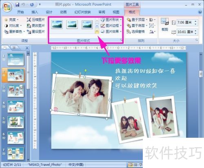204x168 pixels.
Task: Click 更改图片 change picture
Action: coord(35,26)
